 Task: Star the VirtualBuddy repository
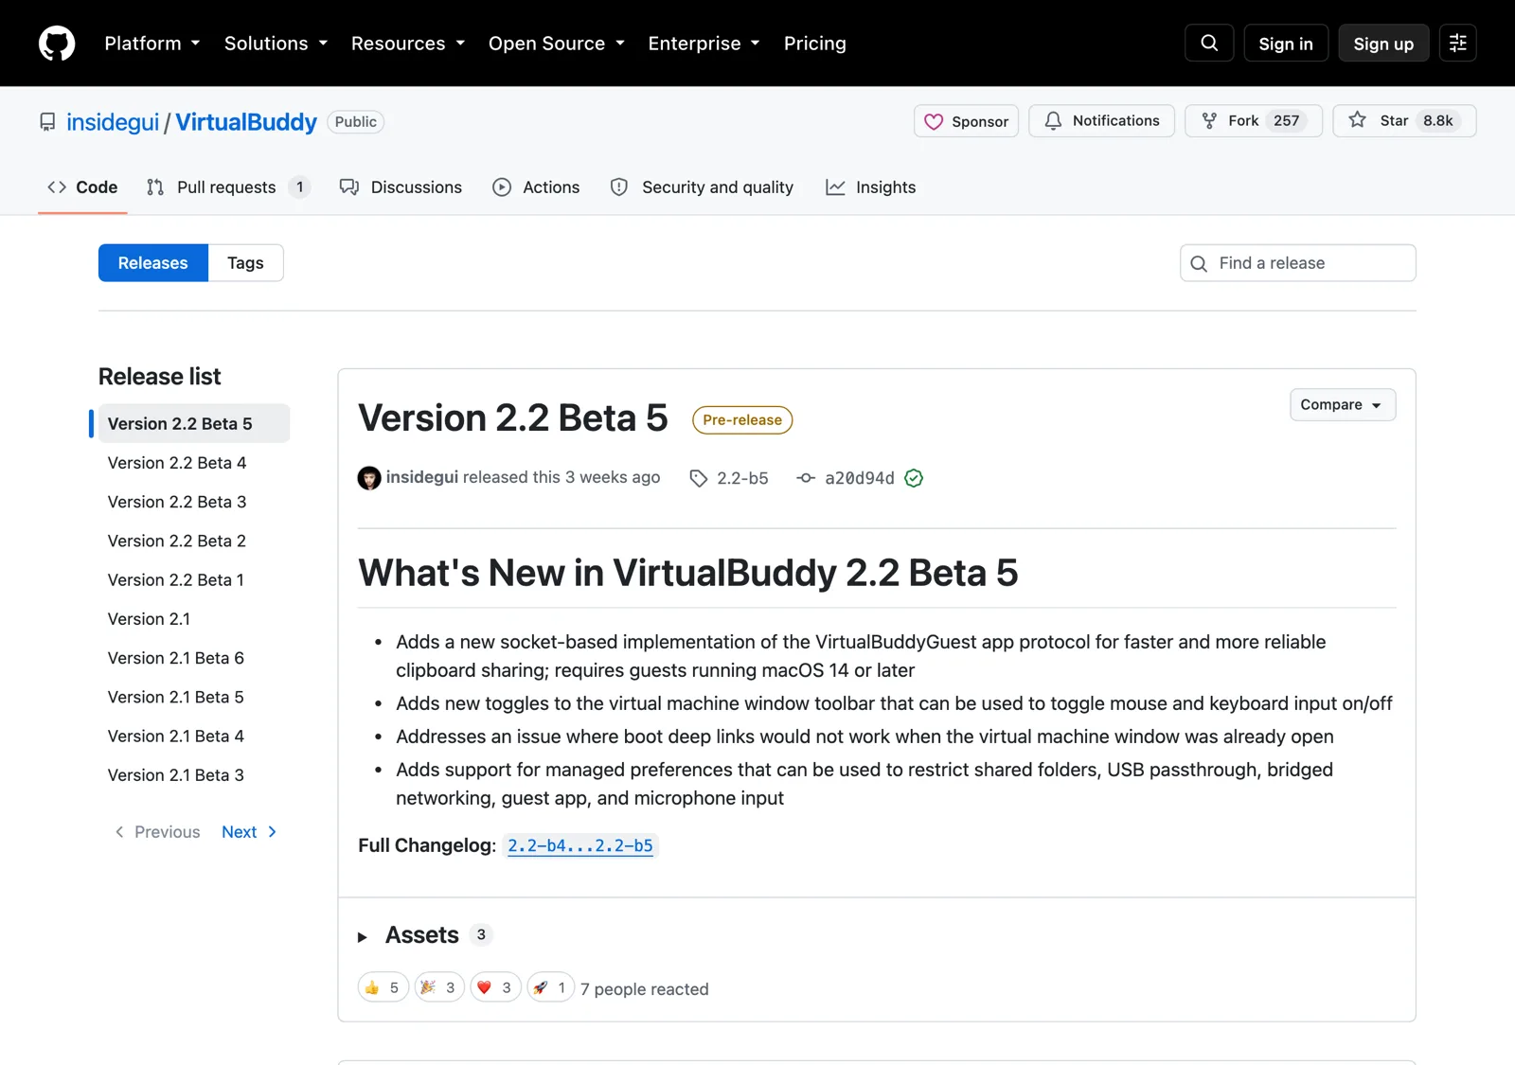click(1404, 121)
